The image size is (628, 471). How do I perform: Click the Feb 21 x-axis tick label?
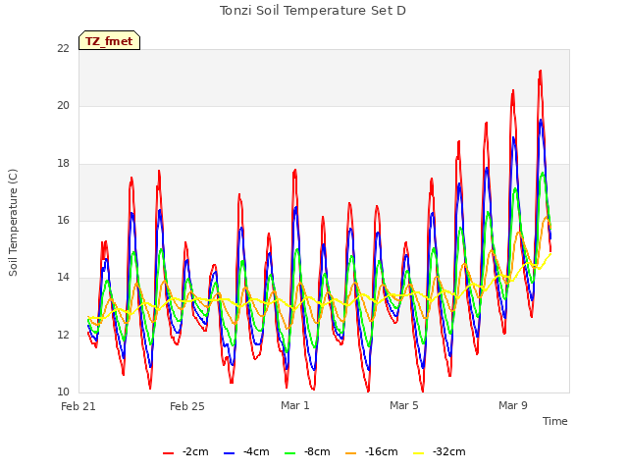click(78, 406)
